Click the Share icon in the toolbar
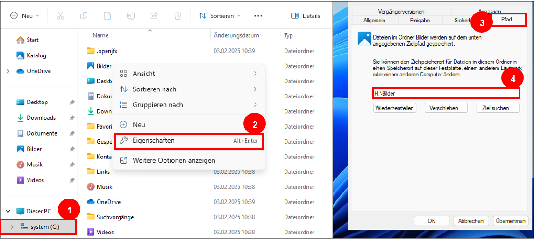 154,16
